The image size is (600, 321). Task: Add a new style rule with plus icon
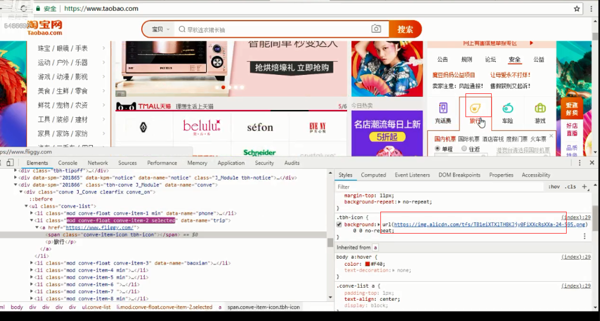[x=585, y=187]
